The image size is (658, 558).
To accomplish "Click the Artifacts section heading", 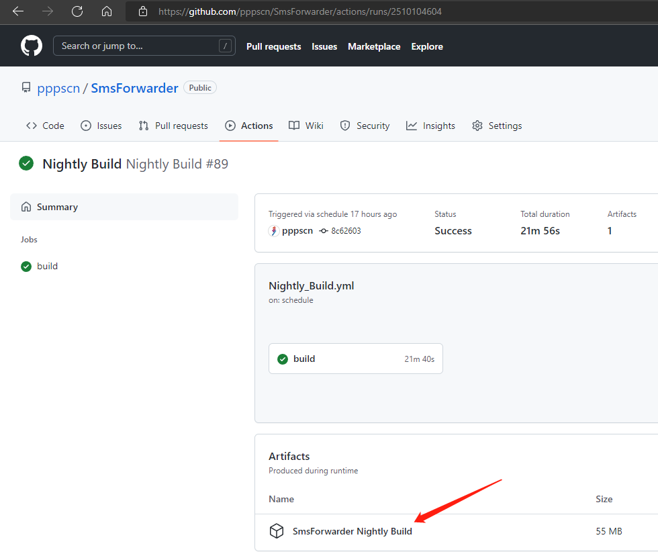I will tap(289, 457).
